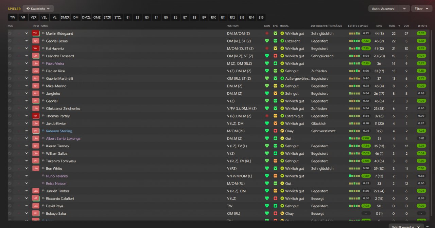435x228 pixels.
Task: Tick the selection checkbox for Ben White
Action: click(x=10, y=168)
